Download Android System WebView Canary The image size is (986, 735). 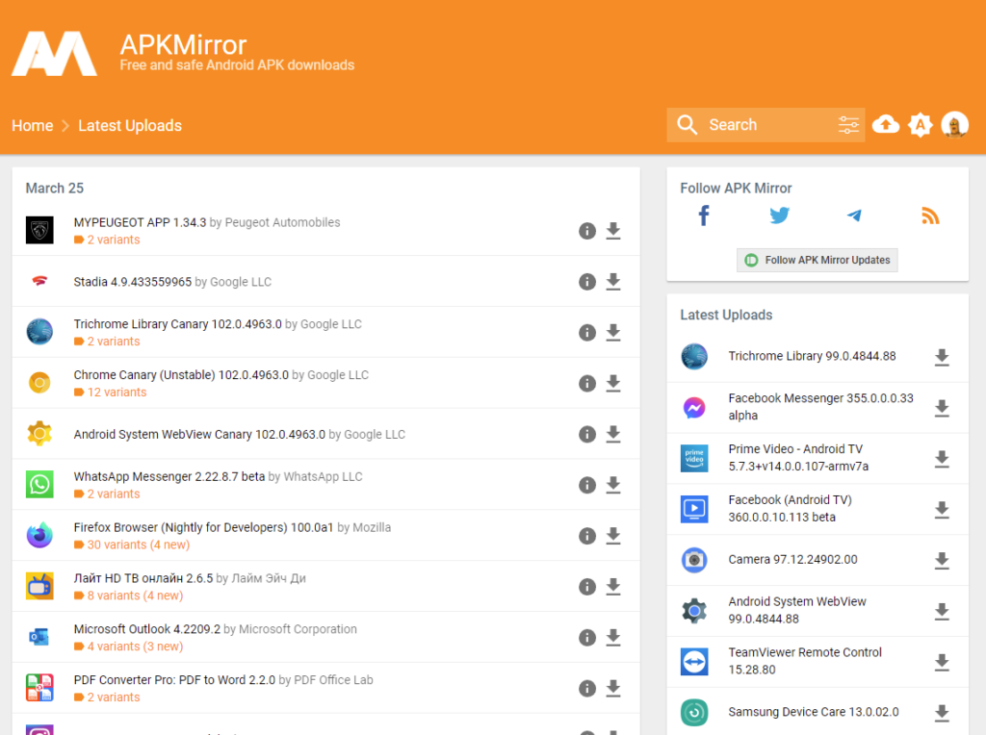click(x=613, y=435)
